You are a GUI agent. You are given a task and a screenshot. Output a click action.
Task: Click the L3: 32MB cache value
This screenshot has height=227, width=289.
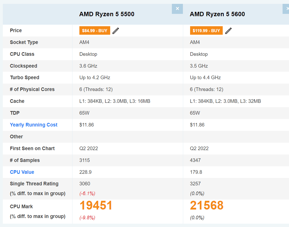[x=250, y=101]
